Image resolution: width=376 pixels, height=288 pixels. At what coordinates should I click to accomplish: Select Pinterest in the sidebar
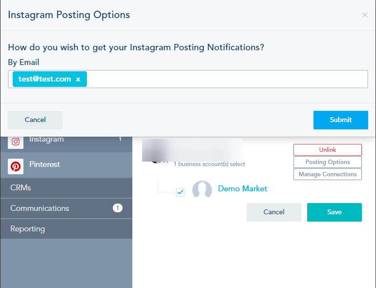[x=66, y=165]
